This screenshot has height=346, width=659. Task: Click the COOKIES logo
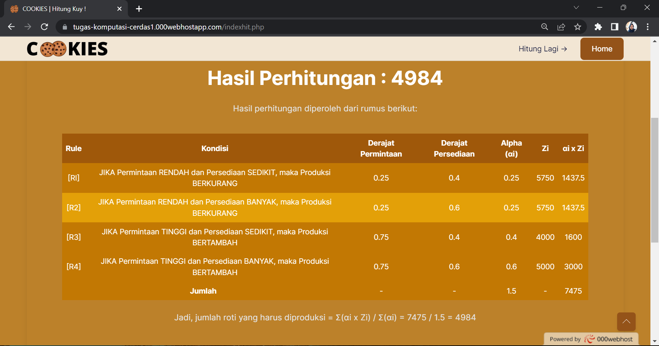(x=67, y=49)
